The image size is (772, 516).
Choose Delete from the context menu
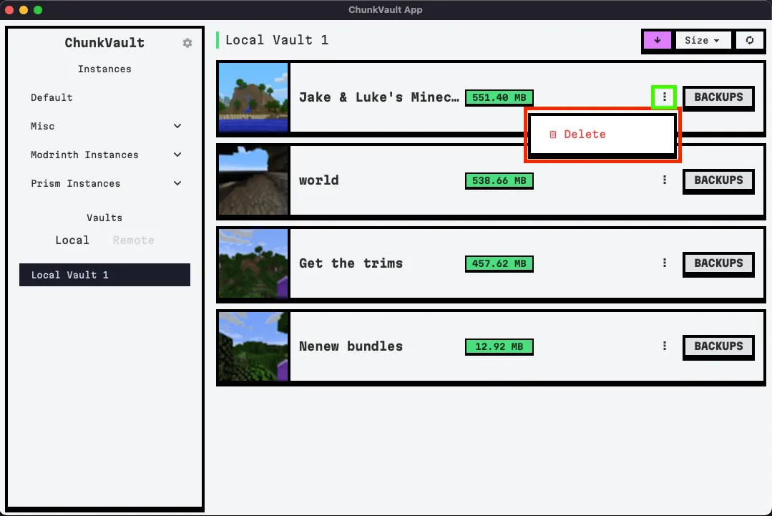tap(585, 135)
